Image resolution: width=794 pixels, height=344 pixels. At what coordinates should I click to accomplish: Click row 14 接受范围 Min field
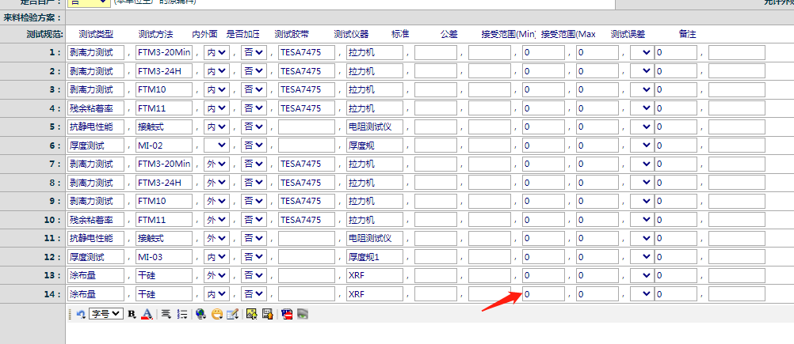tap(544, 294)
